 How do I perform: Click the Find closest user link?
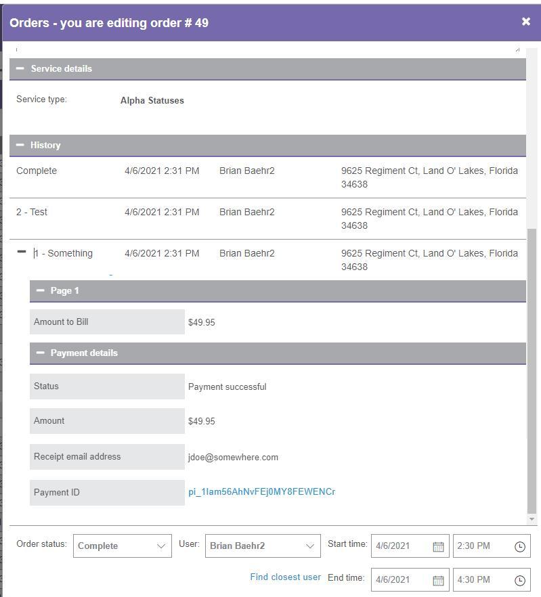(x=285, y=577)
